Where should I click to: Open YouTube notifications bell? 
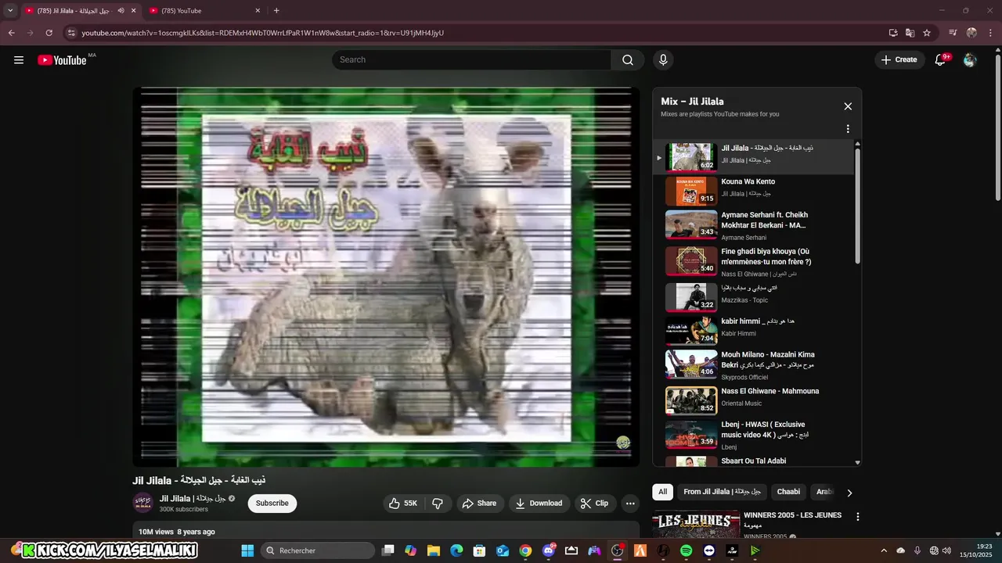pos(941,60)
